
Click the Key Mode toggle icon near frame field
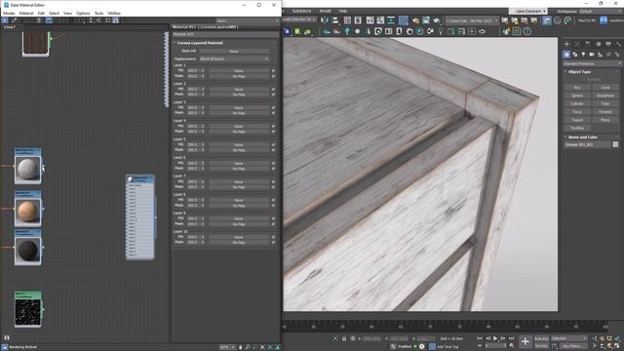(x=480, y=346)
